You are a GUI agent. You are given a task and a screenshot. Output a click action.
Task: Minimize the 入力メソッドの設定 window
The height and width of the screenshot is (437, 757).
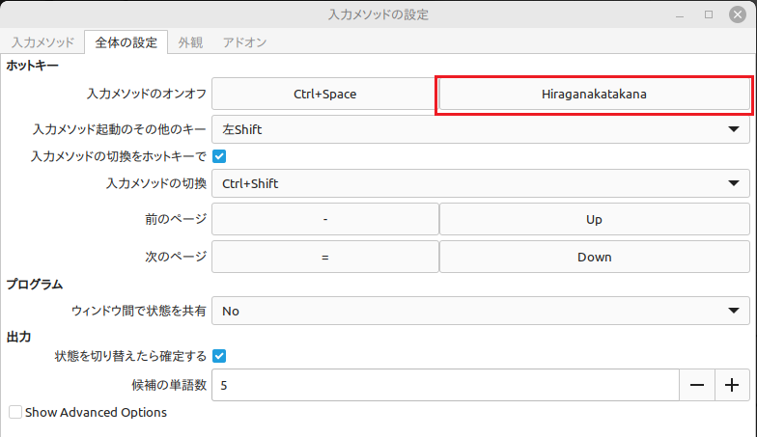point(680,15)
